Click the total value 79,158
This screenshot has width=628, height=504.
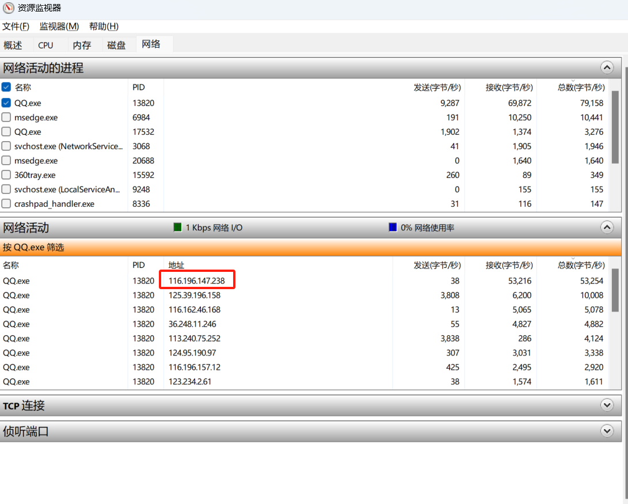click(592, 103)
